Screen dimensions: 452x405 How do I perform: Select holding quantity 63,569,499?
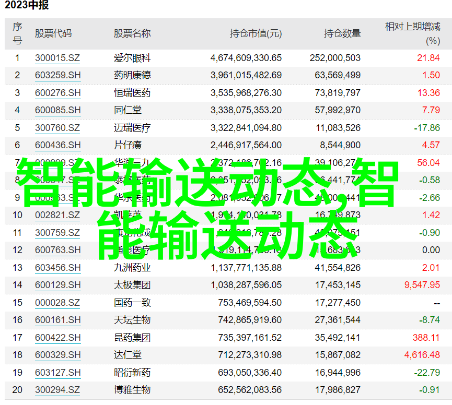point(338,76)
